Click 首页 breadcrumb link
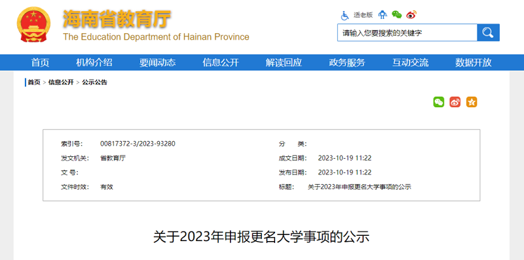This screenshot has height=260, width=524. (34, 82)
